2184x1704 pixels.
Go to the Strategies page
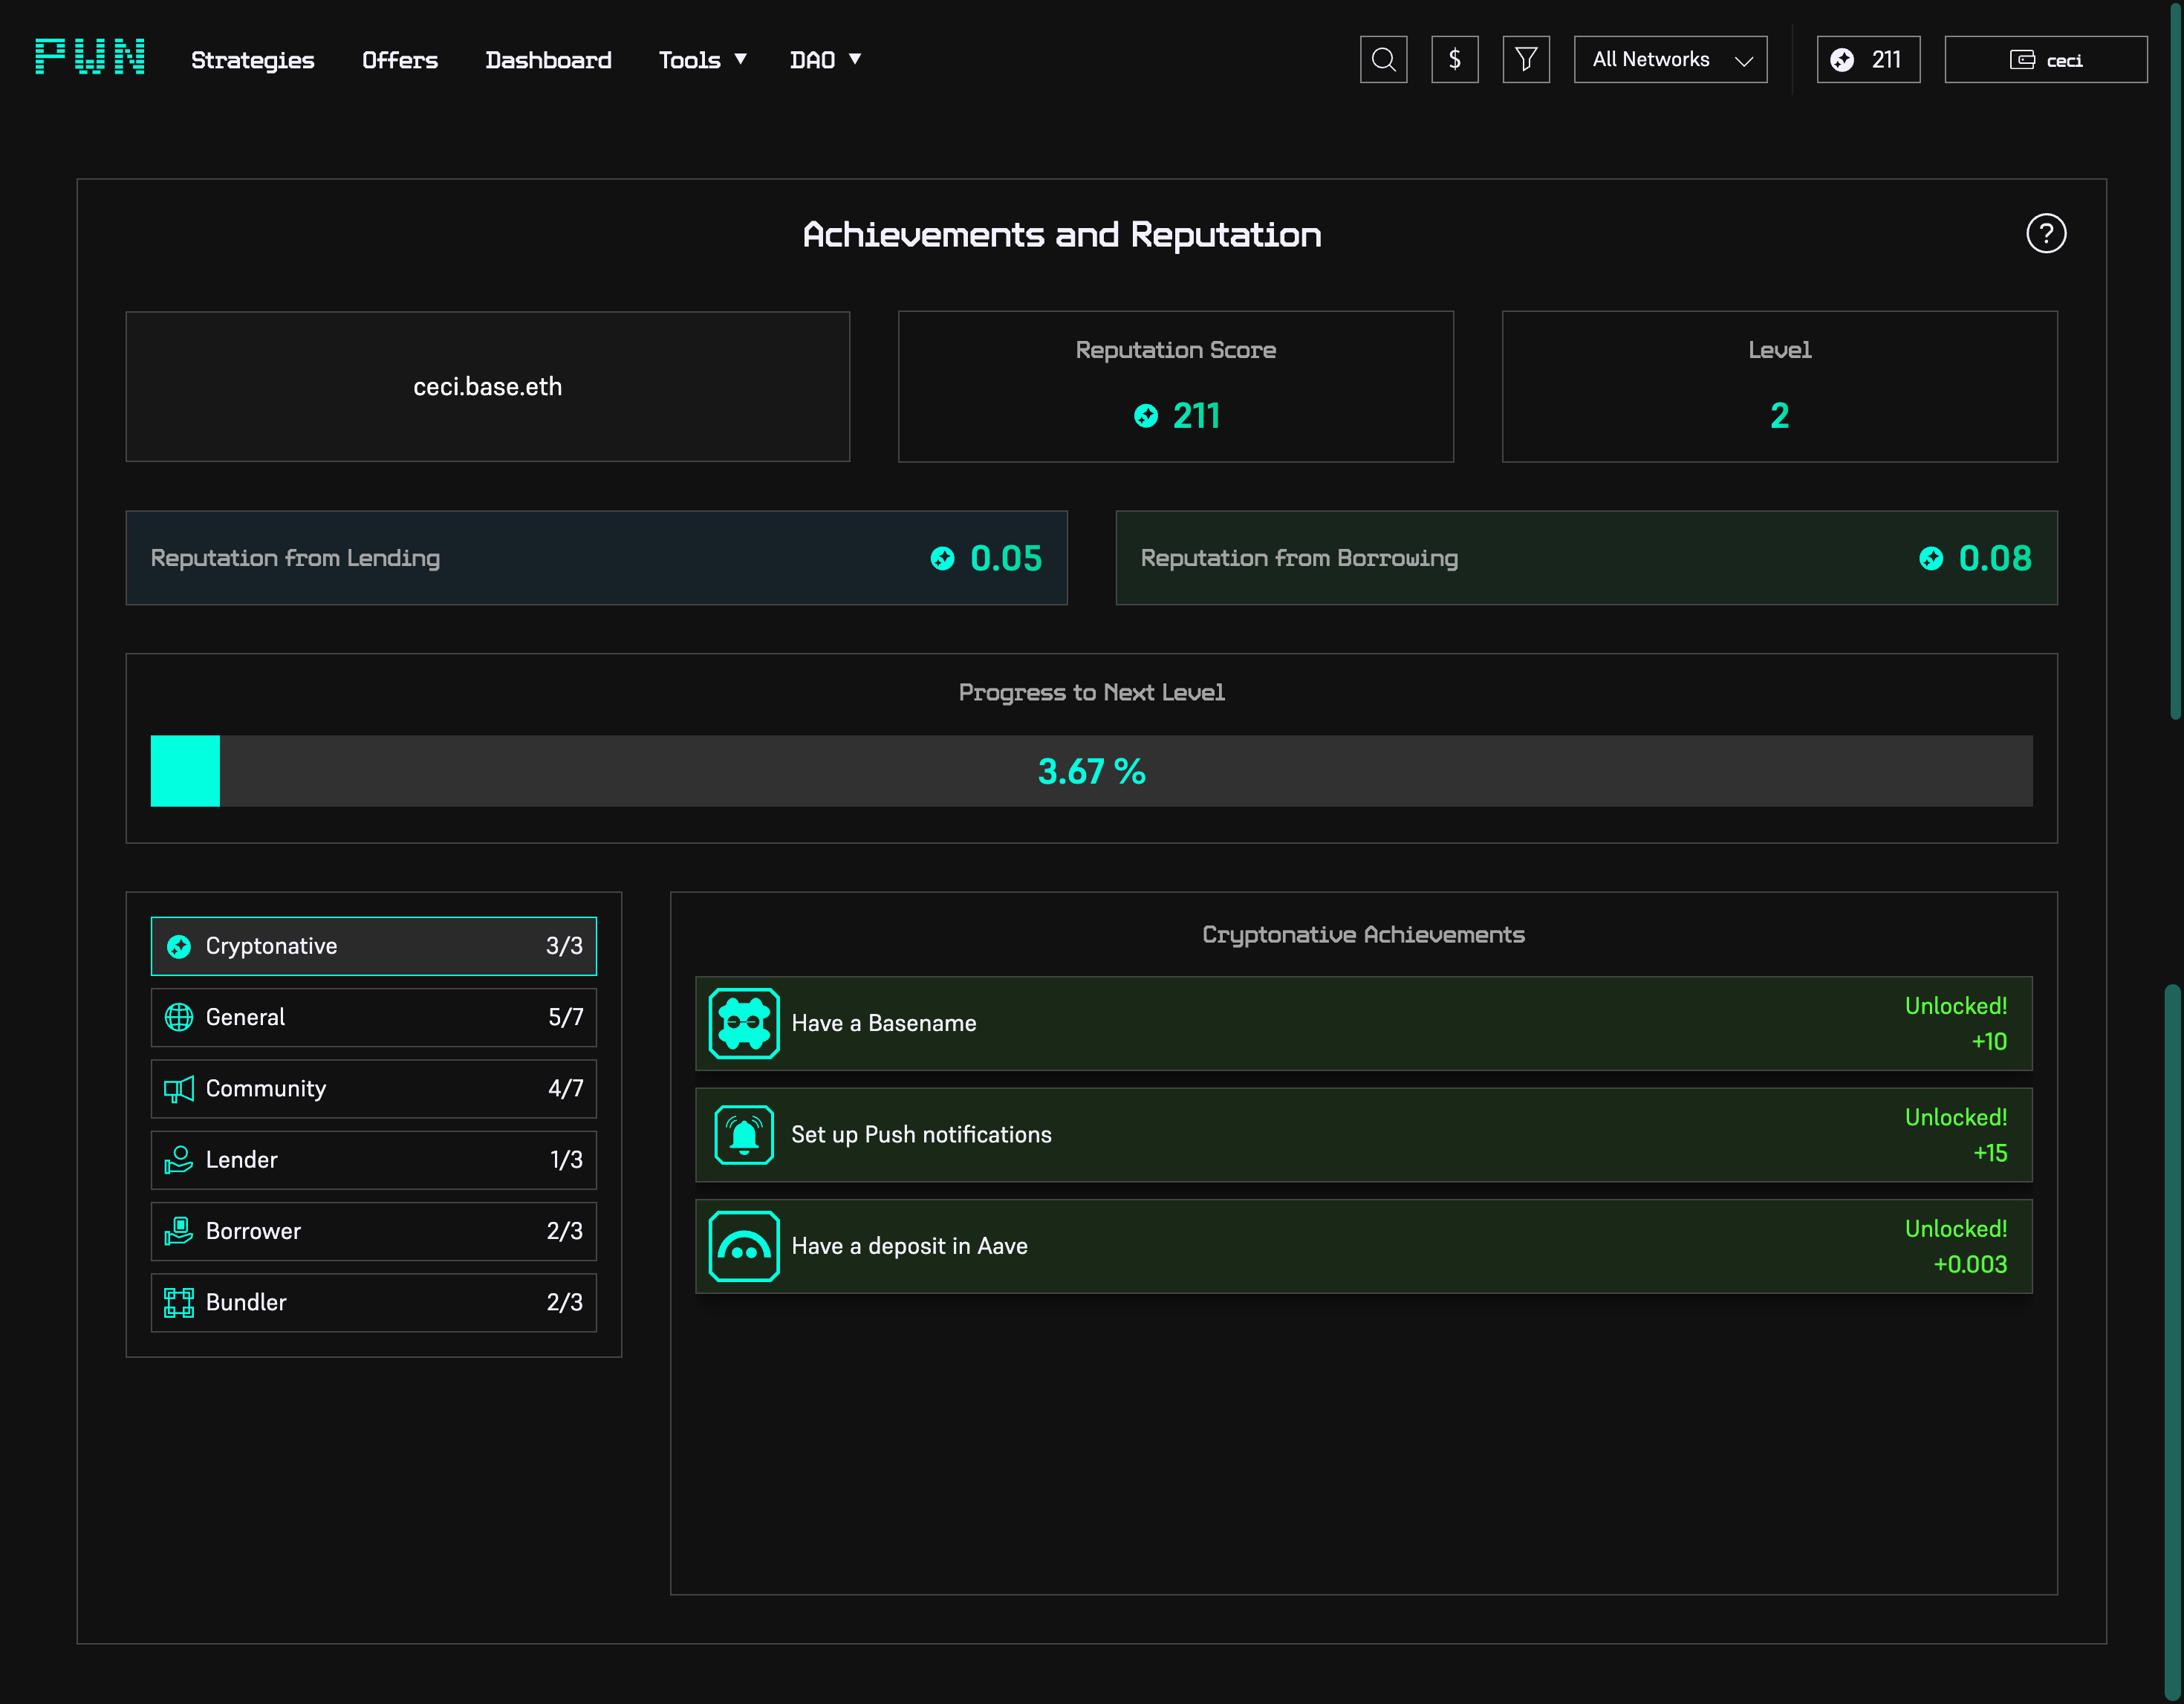tap(252, 60)
